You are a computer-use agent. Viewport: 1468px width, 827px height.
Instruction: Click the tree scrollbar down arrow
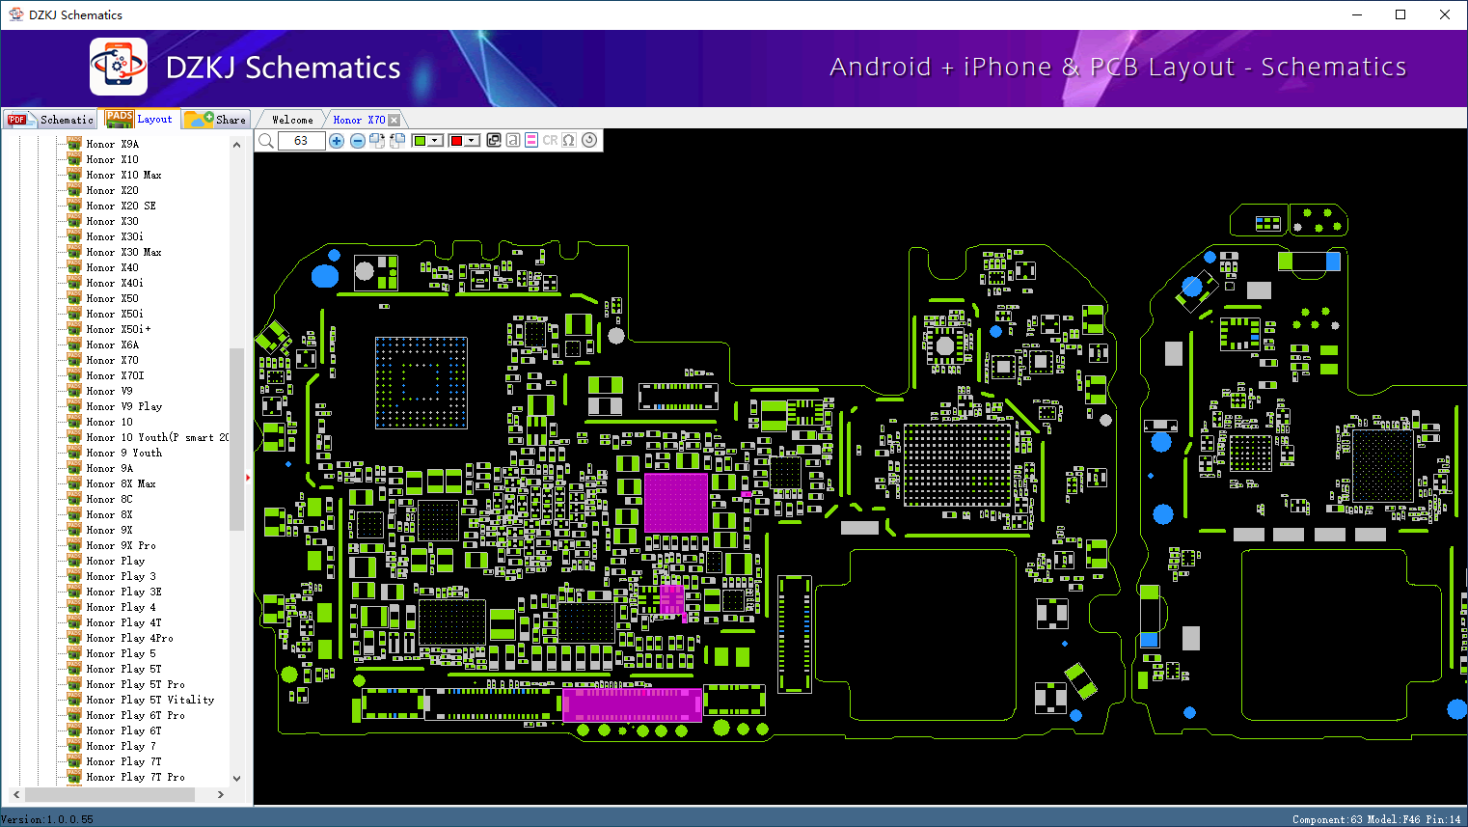pos(237,778)
